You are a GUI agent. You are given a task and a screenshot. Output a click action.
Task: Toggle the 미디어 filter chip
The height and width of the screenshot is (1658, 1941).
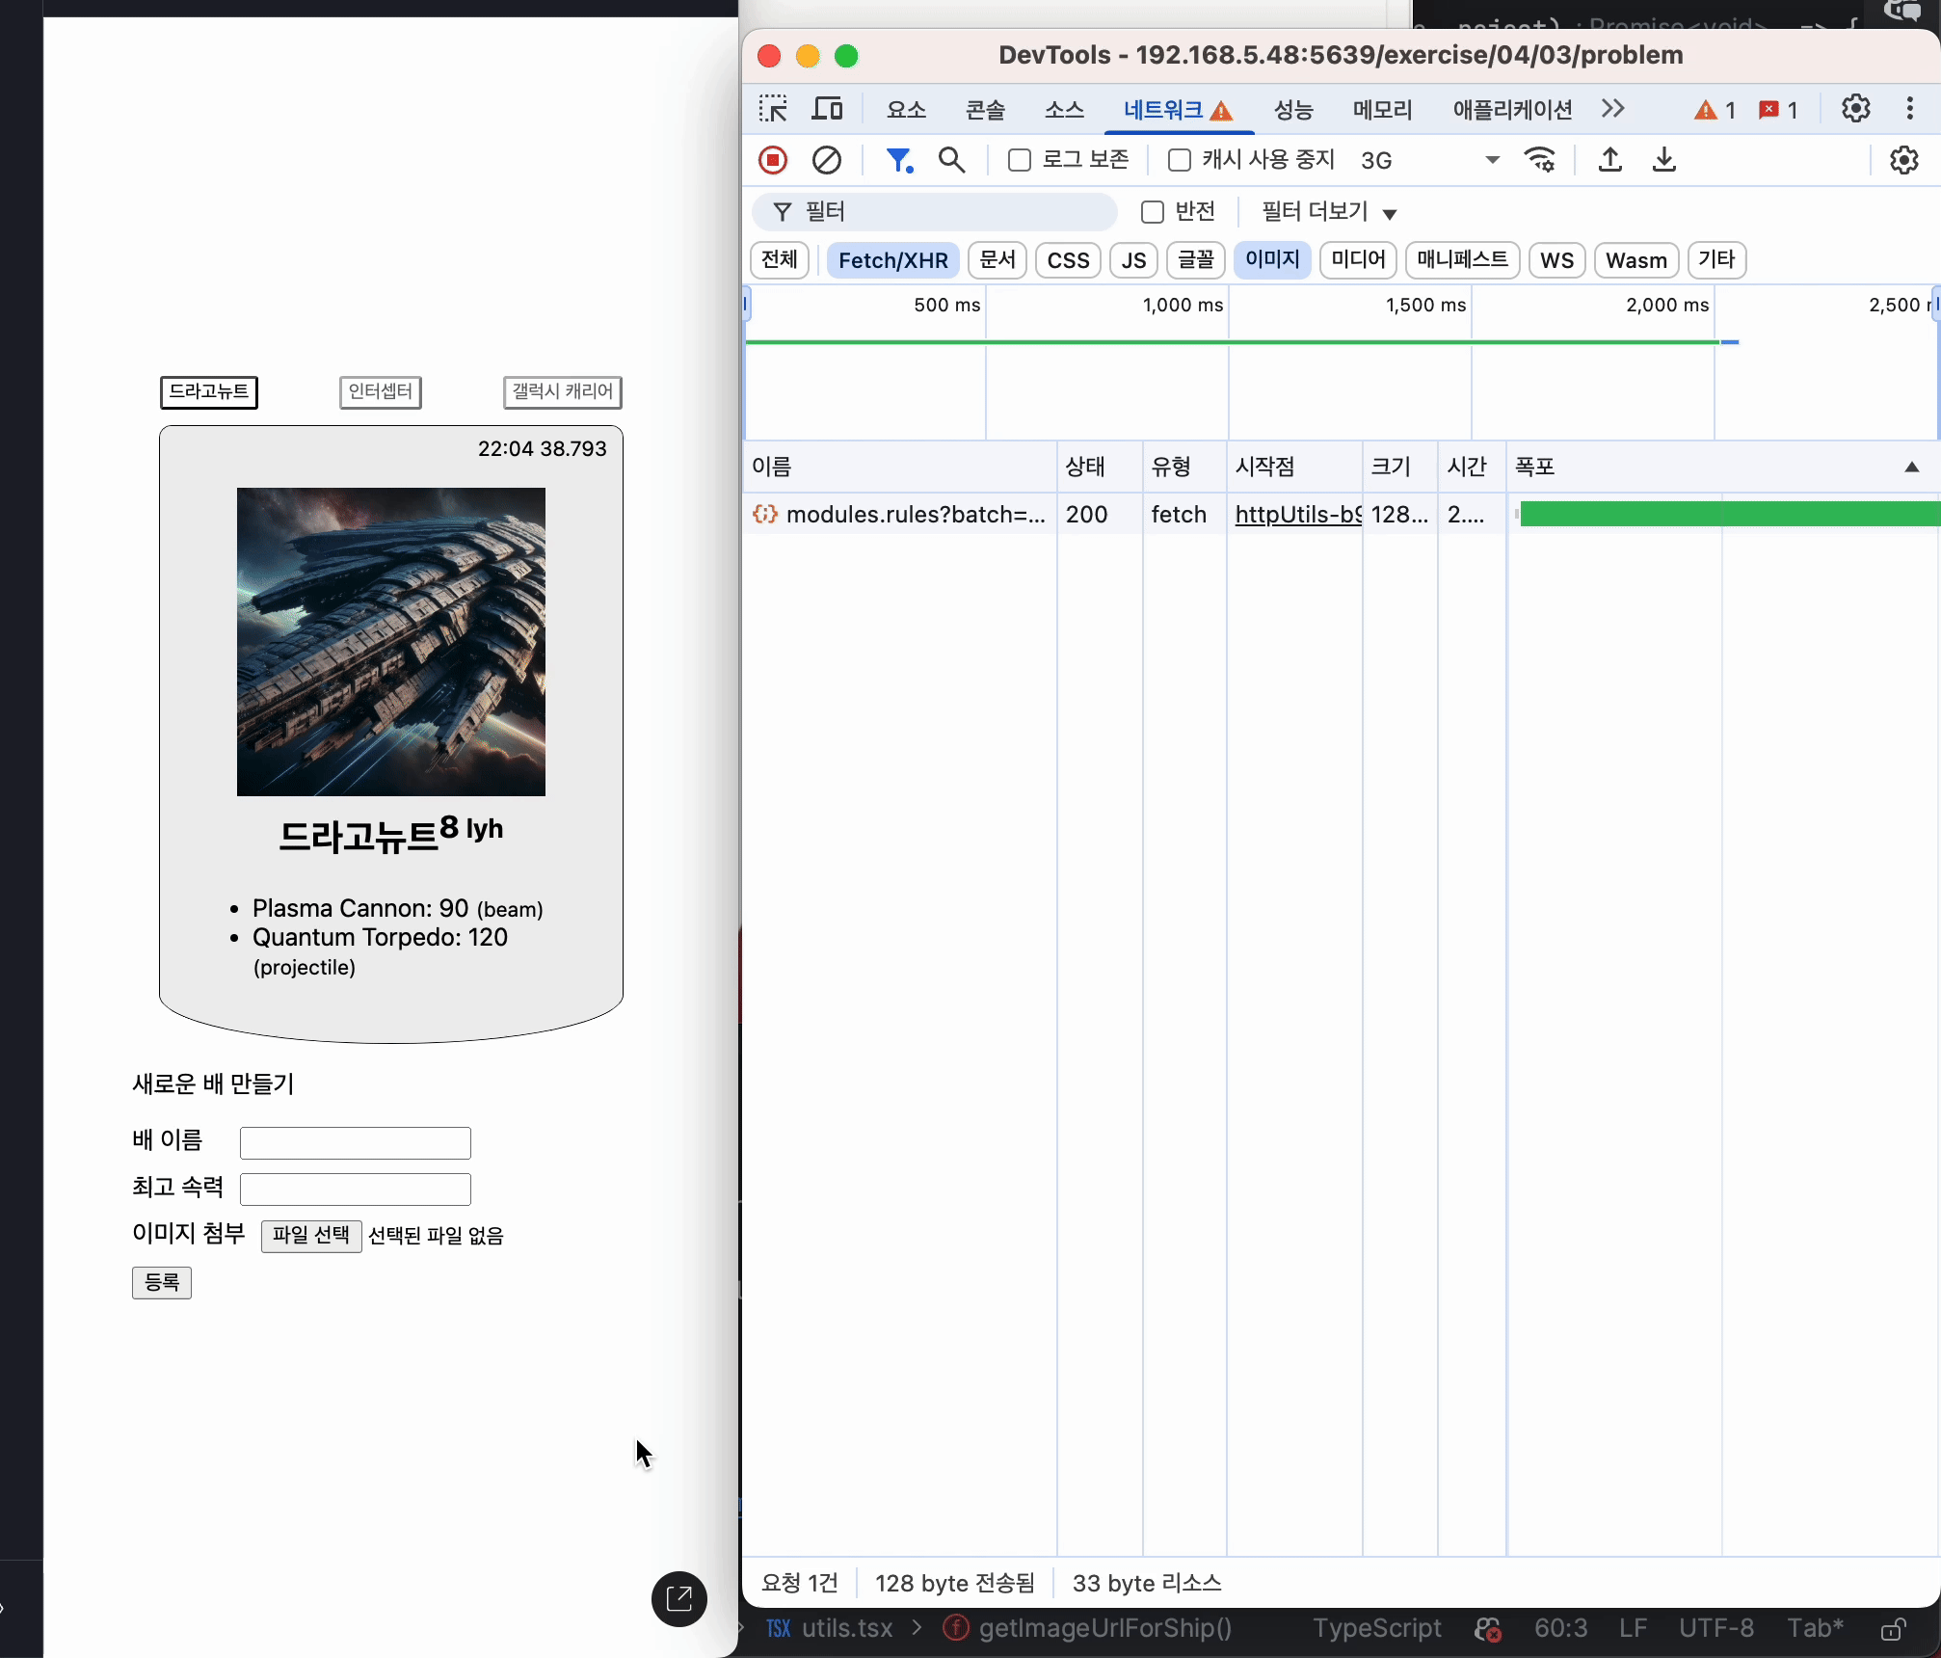point(1358,260)
